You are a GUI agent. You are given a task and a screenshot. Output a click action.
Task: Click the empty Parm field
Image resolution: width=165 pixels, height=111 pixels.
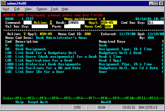[x=72, y=26]
